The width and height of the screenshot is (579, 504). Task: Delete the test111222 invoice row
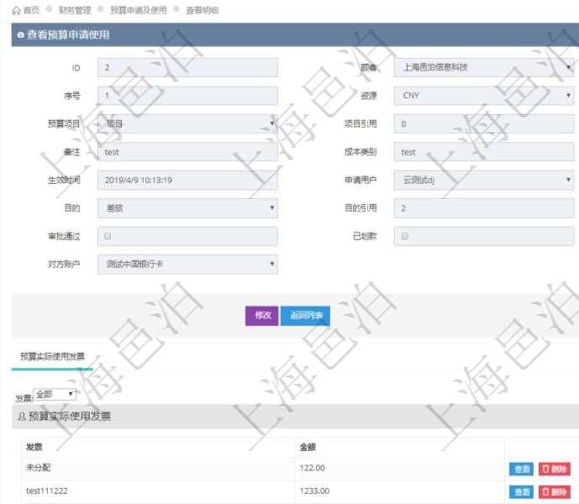pos(554,491)
